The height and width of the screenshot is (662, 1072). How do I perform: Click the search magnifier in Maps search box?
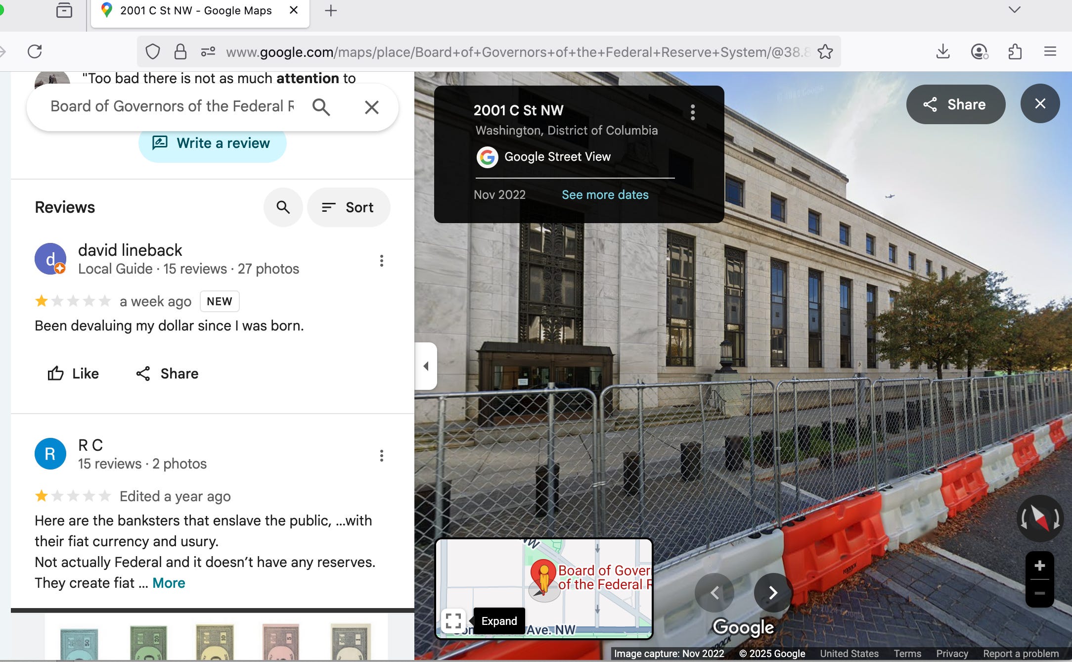click(321, 107)
